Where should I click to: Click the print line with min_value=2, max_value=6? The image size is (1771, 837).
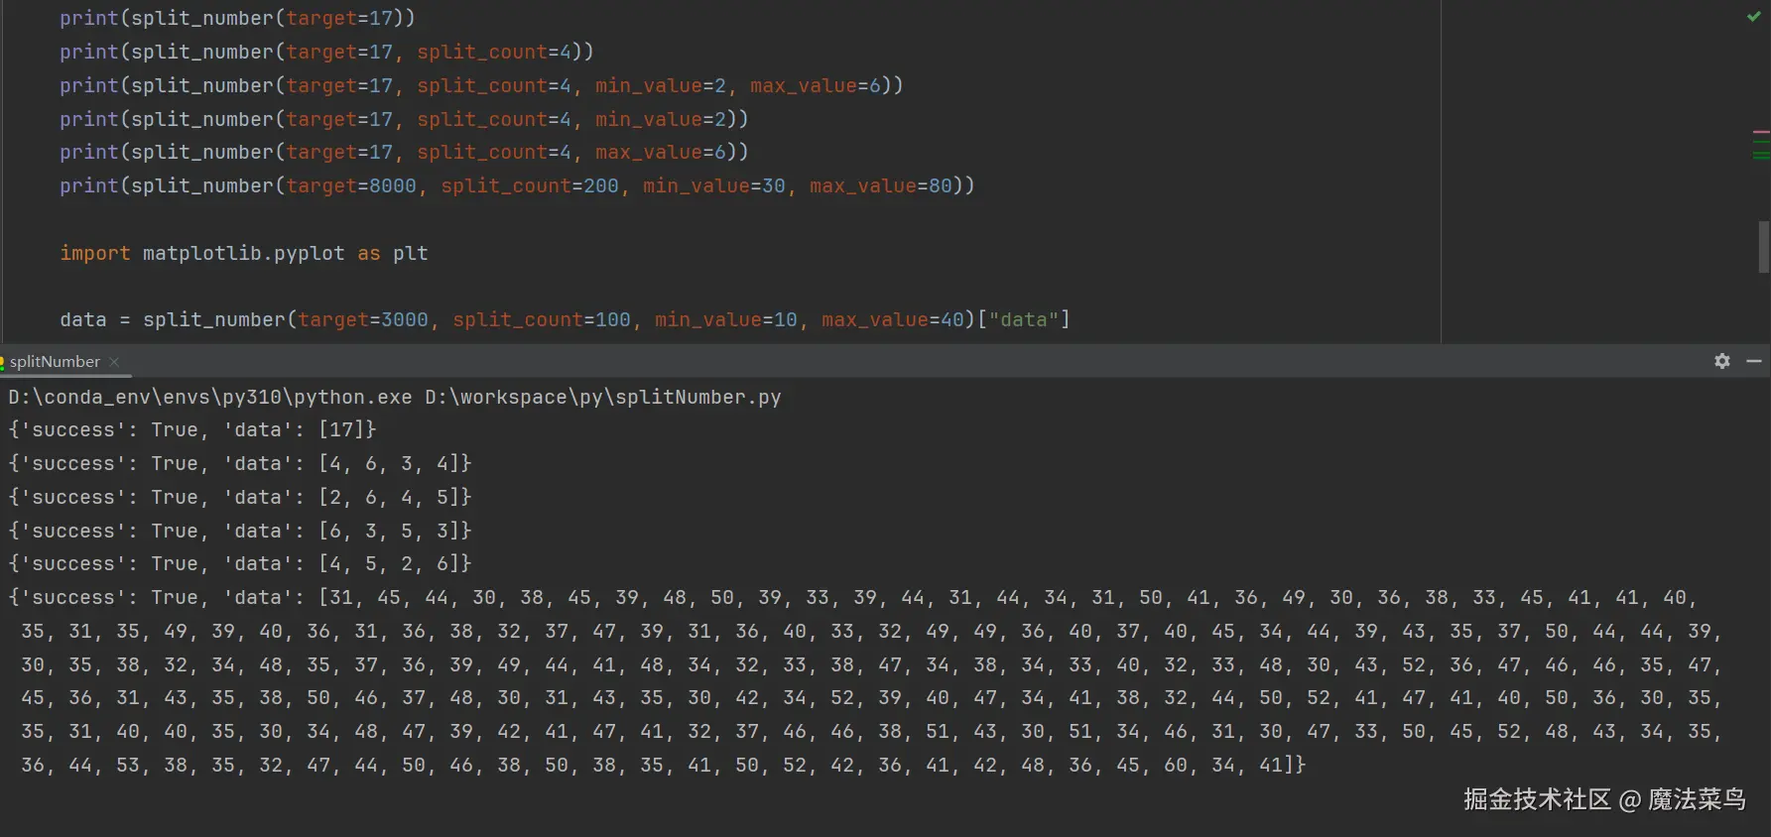(481, 85)
